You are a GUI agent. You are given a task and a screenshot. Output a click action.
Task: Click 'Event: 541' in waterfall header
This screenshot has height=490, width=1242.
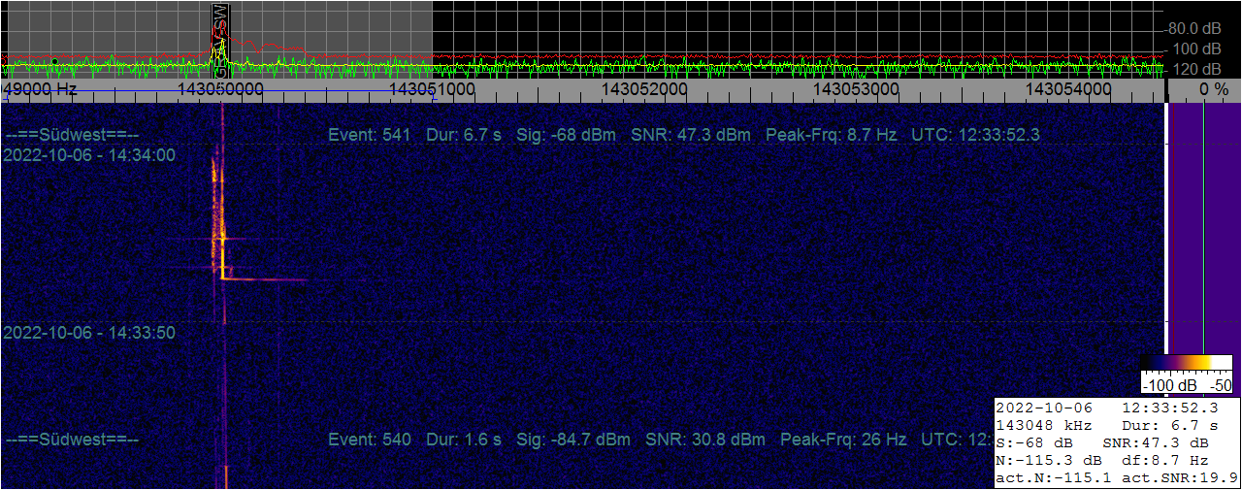point(370,135)
